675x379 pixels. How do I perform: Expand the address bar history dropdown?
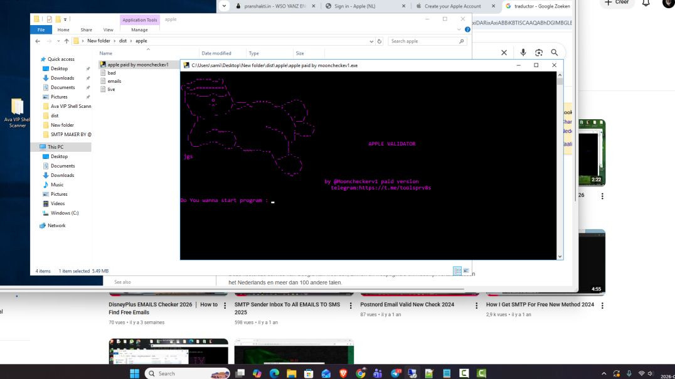pos(371,41)
